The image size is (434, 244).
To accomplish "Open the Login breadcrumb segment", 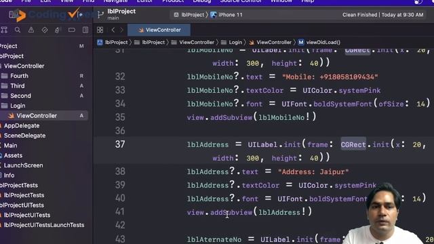I will [x=232, y=42].
